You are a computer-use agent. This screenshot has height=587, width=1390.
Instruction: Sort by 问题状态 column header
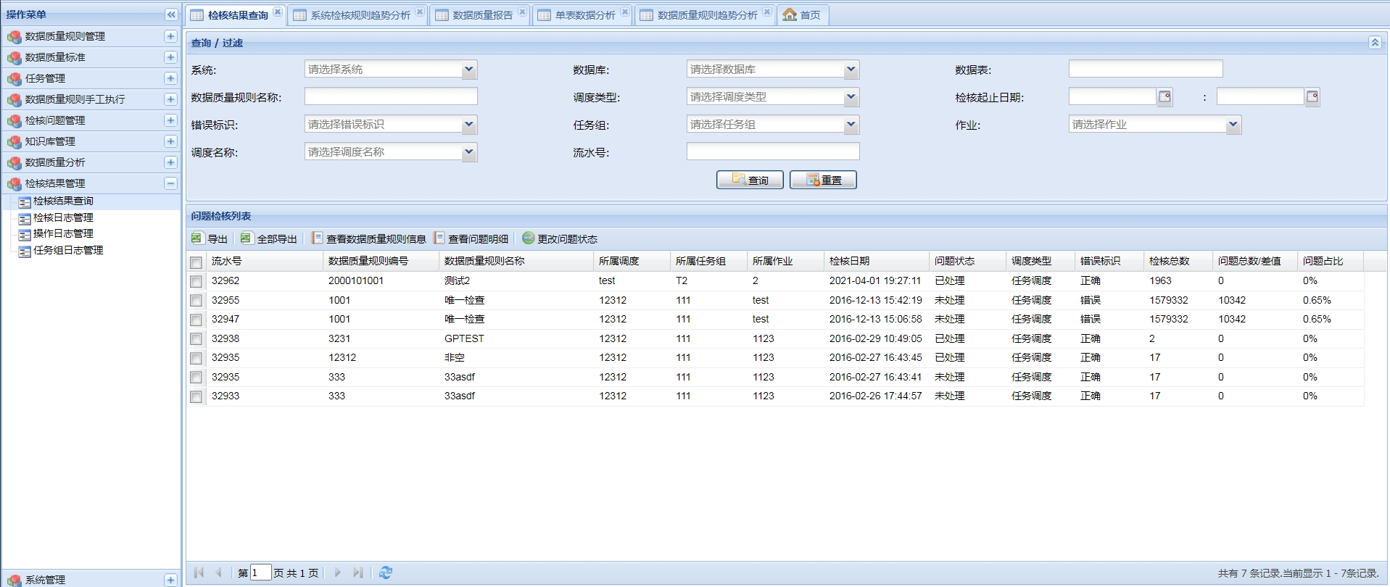click(x=967, y=261)
